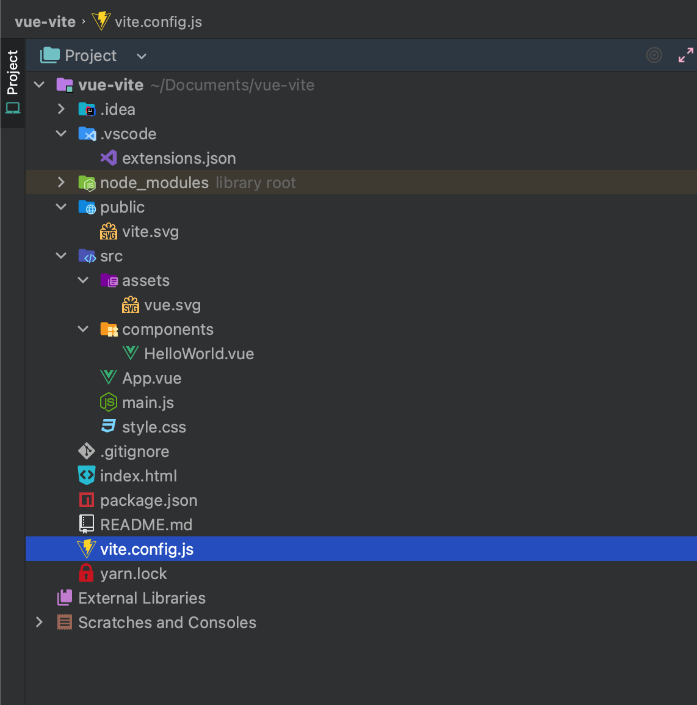Click the locked yarn.lock padlock icon
The image size is (697, 705).
pyautogui.click(x=86, y=573)
